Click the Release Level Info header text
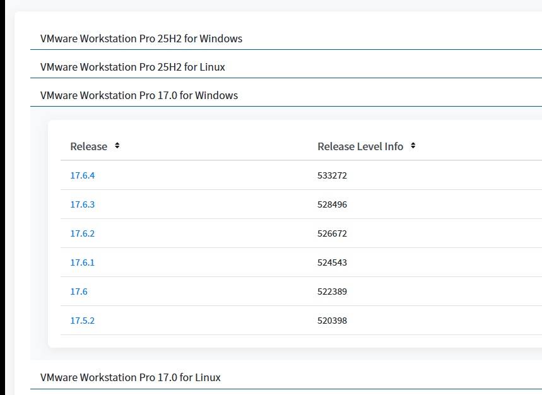Screen dimensions: 542x395 pyautogui.click(x=360, y=146)
